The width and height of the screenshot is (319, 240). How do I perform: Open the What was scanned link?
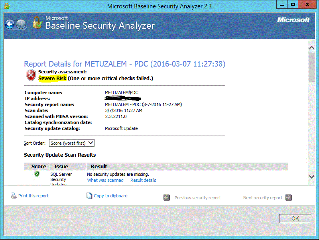(105, 180)
